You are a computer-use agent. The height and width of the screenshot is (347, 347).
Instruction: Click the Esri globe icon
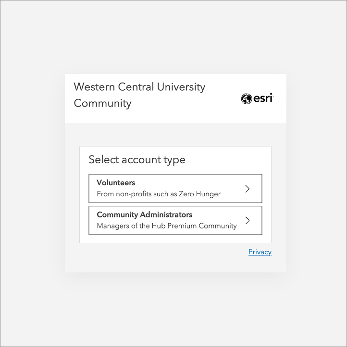tap(247, 99)
